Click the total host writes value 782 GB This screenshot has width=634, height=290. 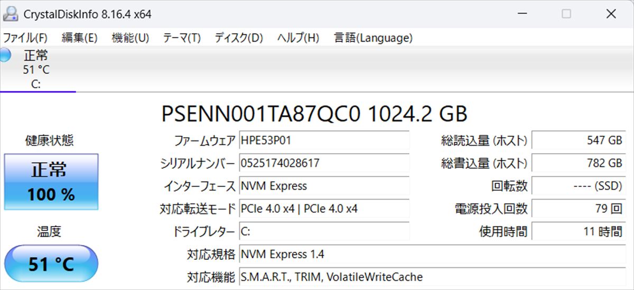(x=579, y=163)
